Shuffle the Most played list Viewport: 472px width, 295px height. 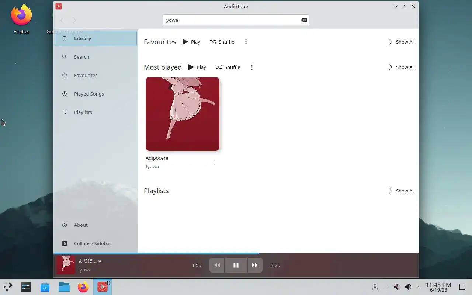[x=228, y=67]
